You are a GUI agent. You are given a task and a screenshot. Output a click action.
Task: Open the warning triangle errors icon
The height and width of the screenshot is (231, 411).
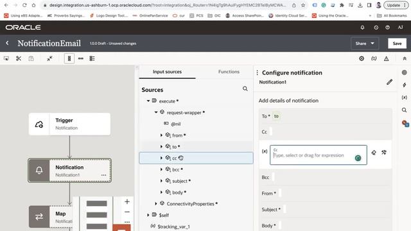click(x=387, y=58)
